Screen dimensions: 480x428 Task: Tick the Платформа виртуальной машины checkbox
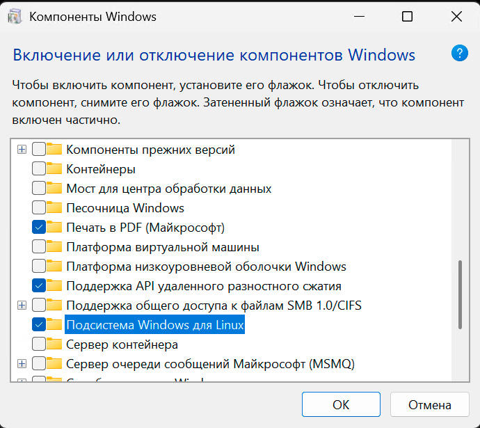click(39, 247)
